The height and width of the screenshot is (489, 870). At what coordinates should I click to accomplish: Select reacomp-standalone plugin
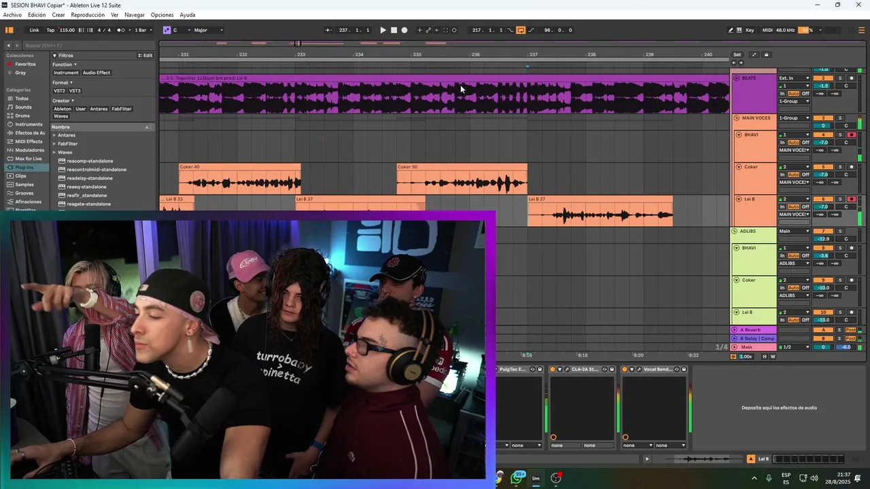90,161
